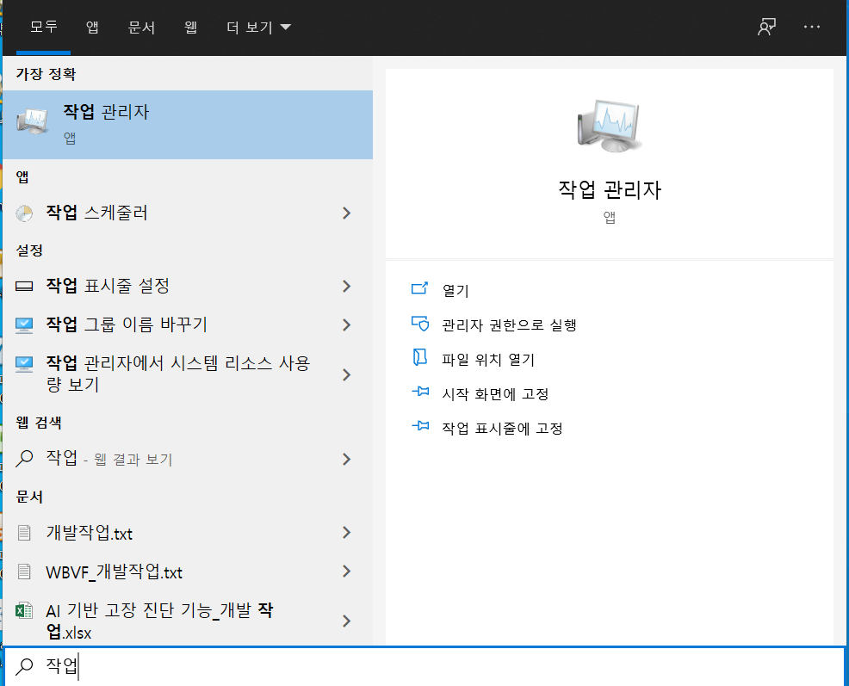Expand the 작업 그룹 이름 바꾸기 arrow
The height and width of the screenshot is (686, 849).
pos(346,324)
